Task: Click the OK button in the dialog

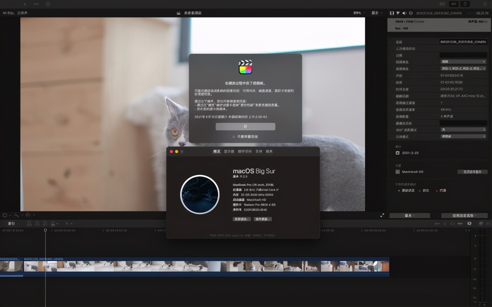Action: pos(245,127)
